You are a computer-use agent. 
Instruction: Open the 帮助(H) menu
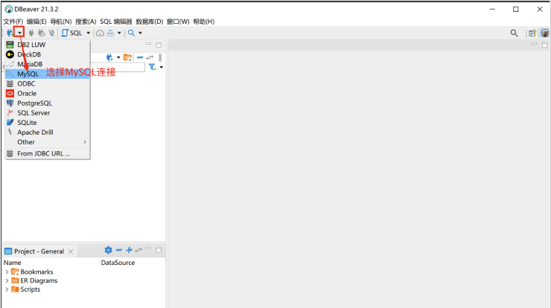[204, 22]
